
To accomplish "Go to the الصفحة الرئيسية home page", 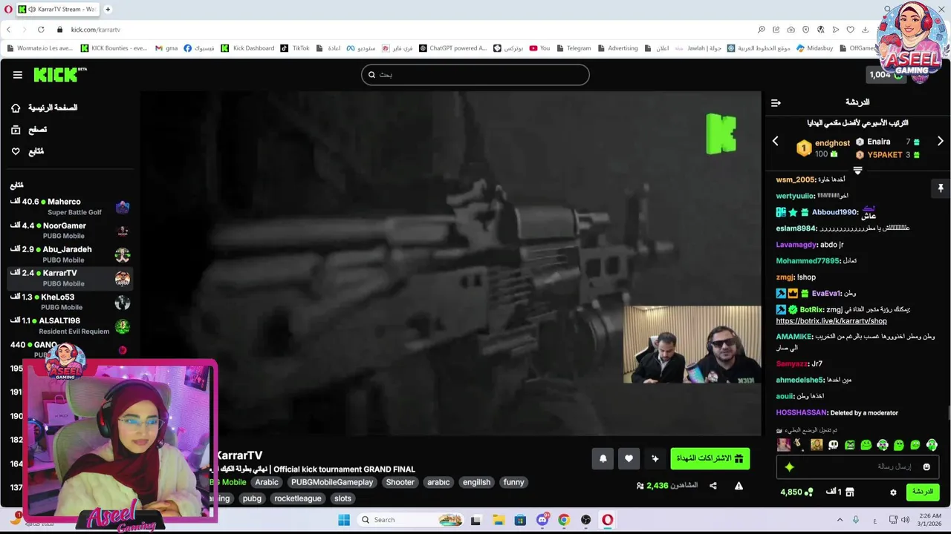I will pyautogui.click(x=44, y=108).
